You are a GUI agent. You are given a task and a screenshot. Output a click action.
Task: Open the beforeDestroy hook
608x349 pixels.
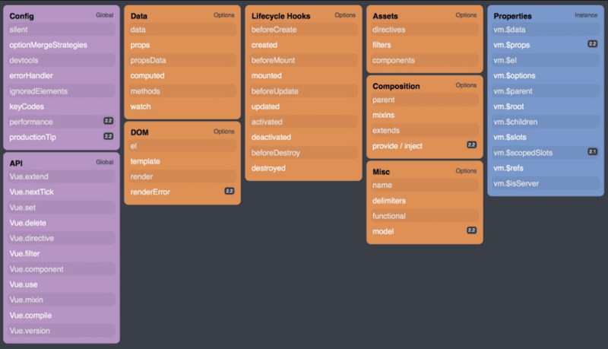click(x=303, y=153)
